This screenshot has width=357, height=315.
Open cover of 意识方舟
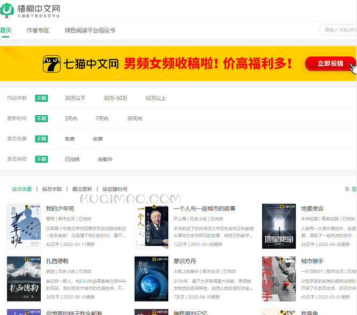pos(151,279)
